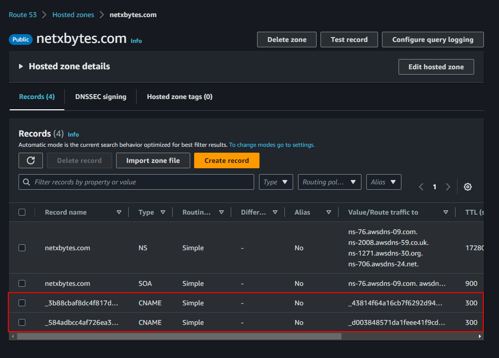Open the Type filter dropdown
499x358 pixels.
point(276,182)
